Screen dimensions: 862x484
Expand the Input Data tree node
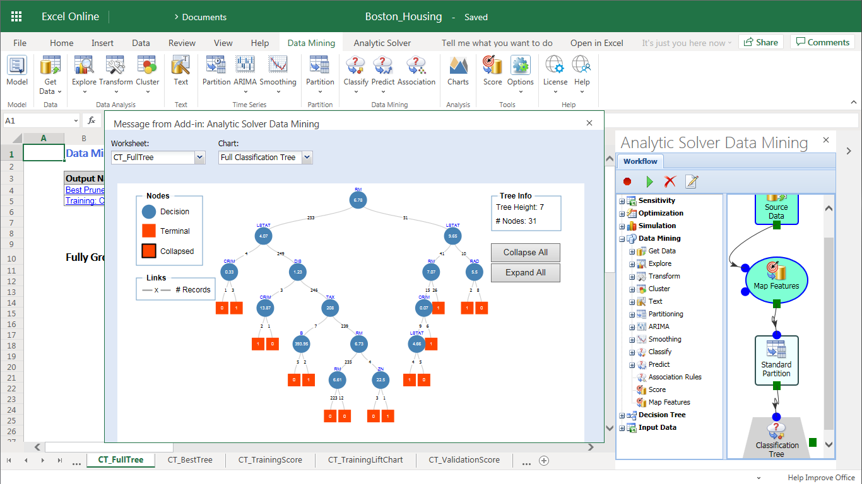[x=622, y=428]
